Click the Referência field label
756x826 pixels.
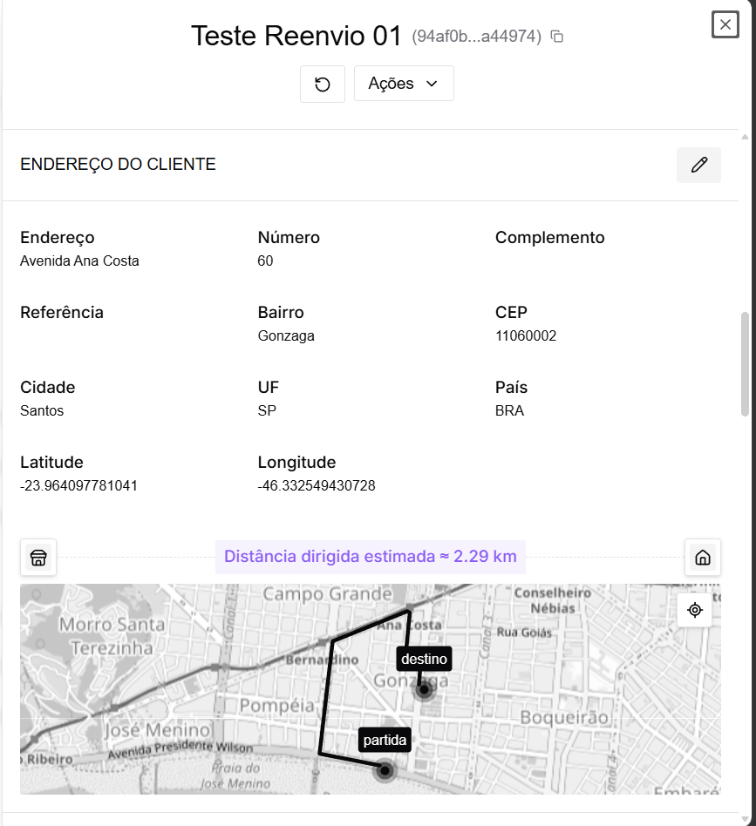[x=62, y=313]
